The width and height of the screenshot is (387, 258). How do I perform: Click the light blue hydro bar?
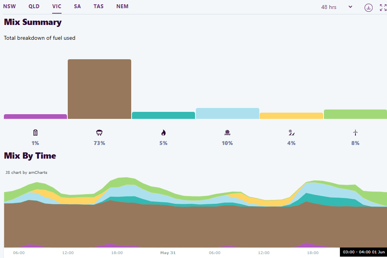pos(227,113)
